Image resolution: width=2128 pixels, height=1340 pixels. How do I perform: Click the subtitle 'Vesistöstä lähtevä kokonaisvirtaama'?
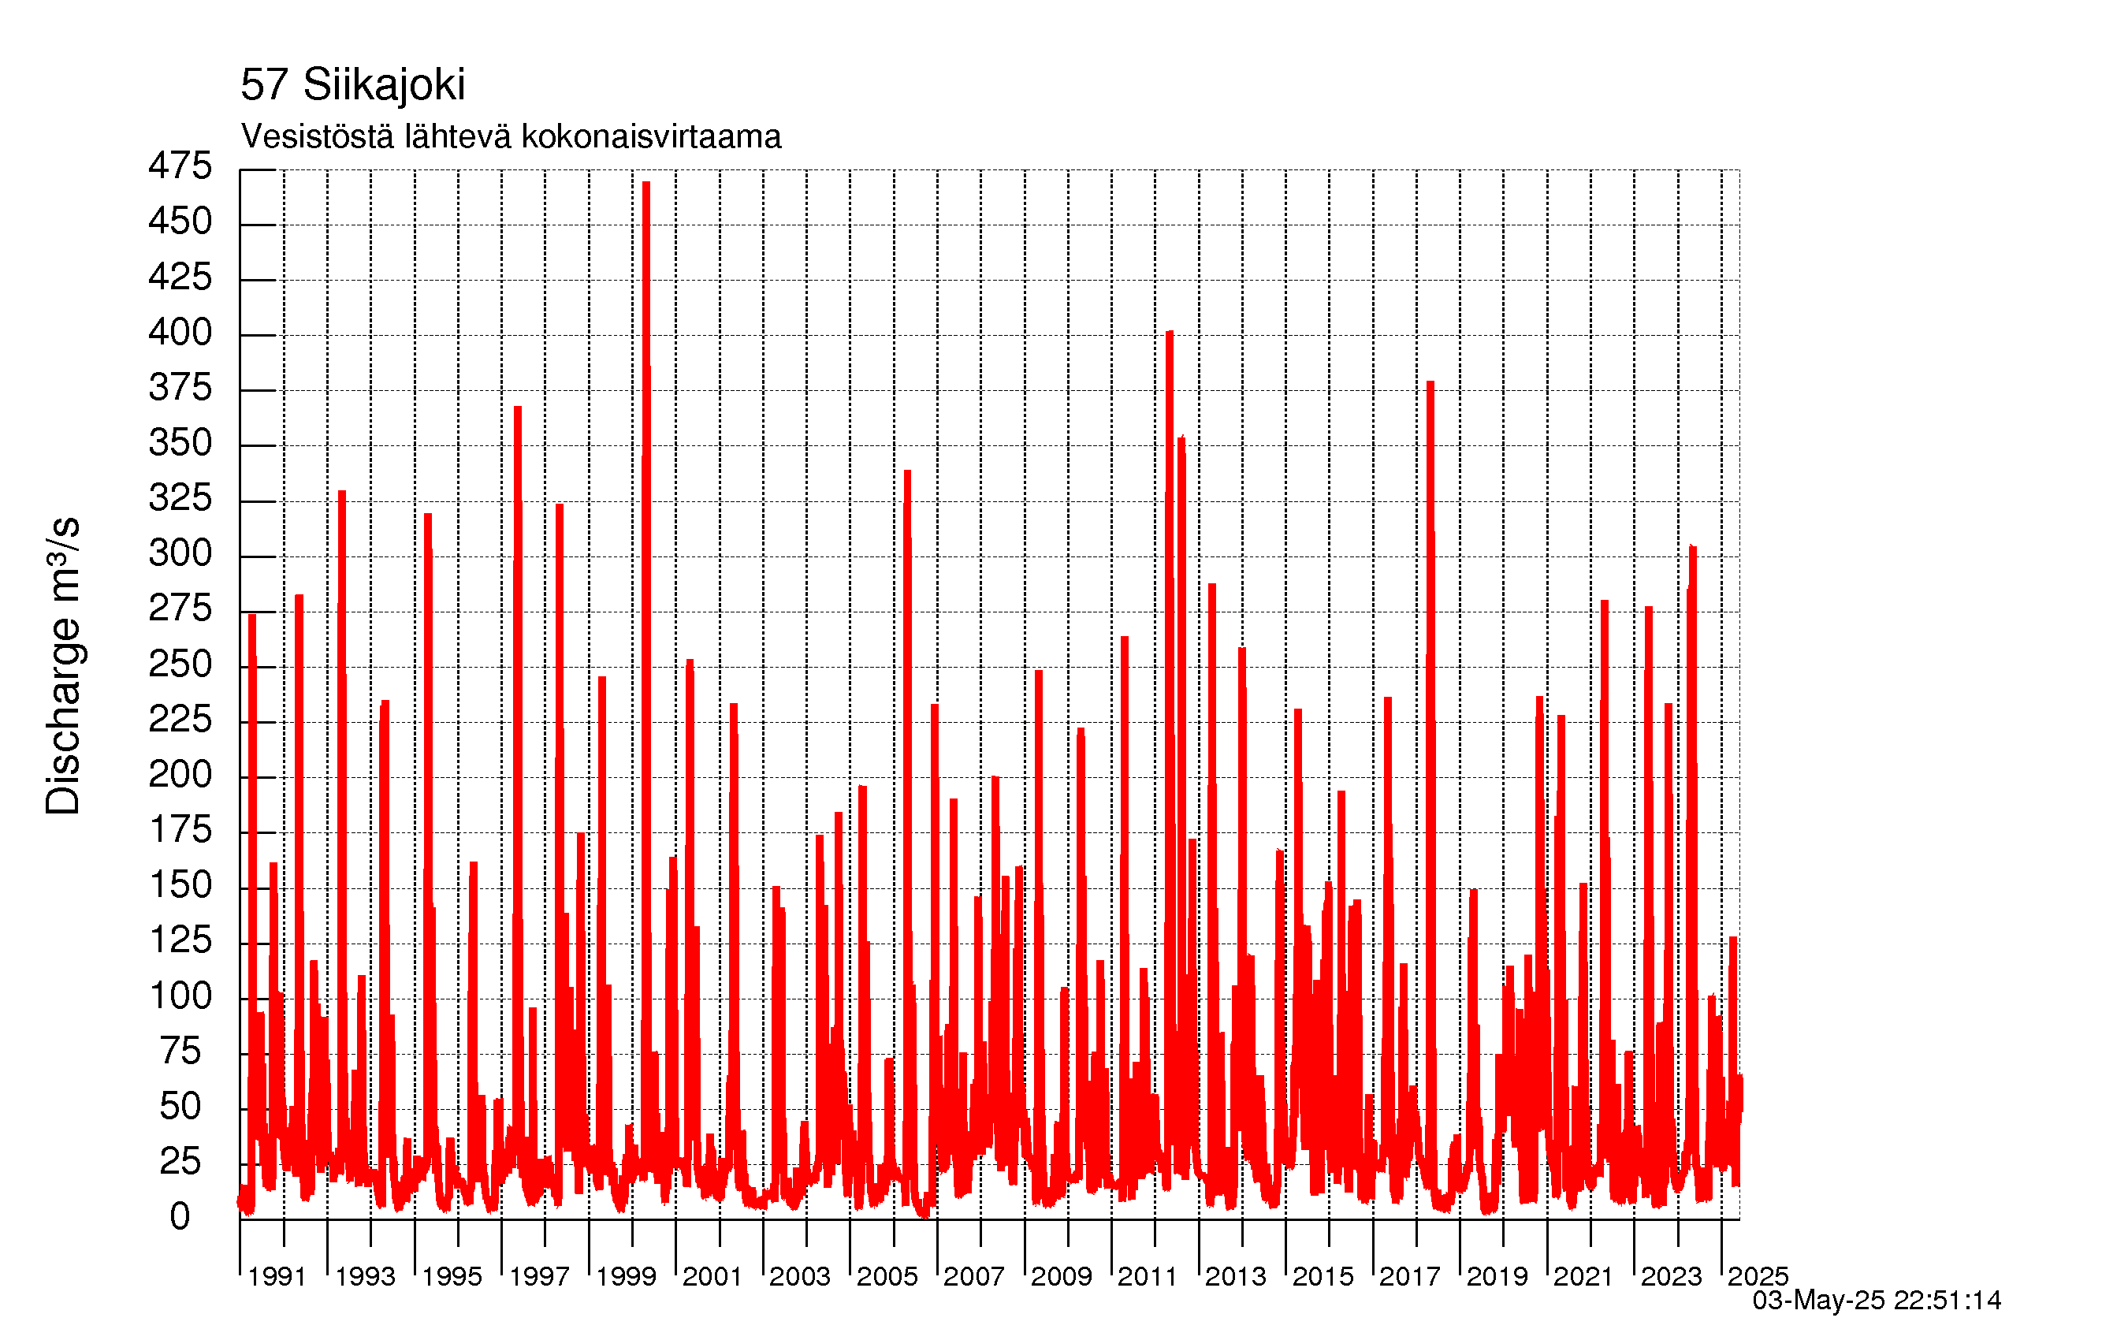pyautogui.click(x=511, y=137)
